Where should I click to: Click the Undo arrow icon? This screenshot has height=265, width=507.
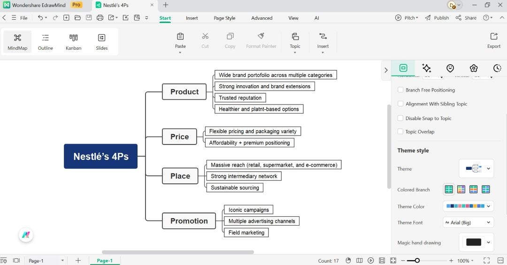coord(40,18)
